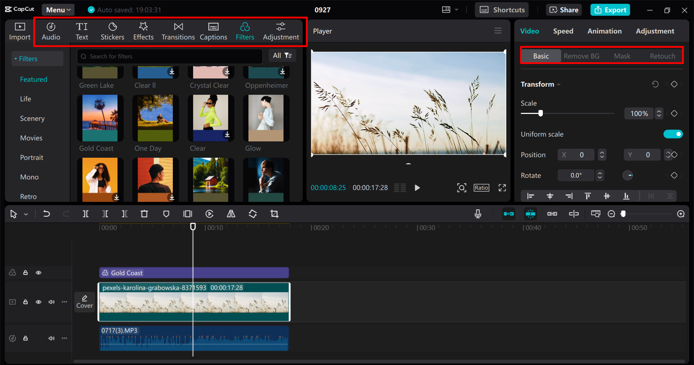The height and width of the screenshot is (365, 694).
Task: Select the Scenery filter category
Action: coord(33,118)
